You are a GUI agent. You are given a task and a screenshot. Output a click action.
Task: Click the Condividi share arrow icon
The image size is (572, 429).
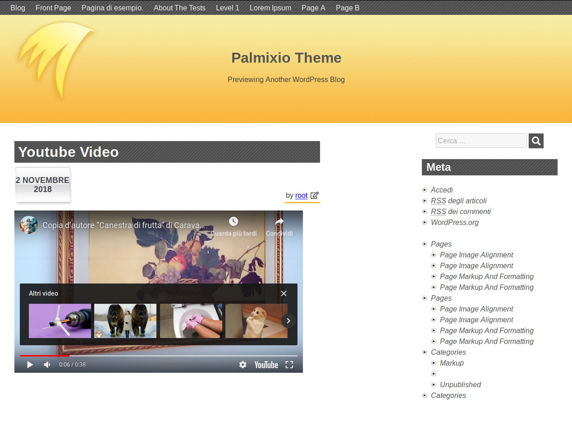click(279, 222)
